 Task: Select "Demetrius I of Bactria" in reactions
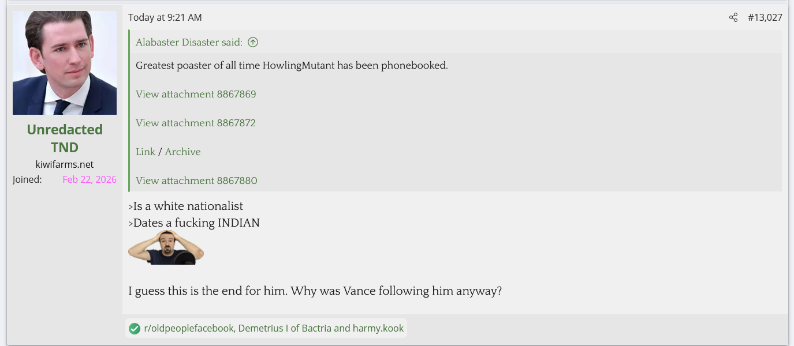click(285, 329)
